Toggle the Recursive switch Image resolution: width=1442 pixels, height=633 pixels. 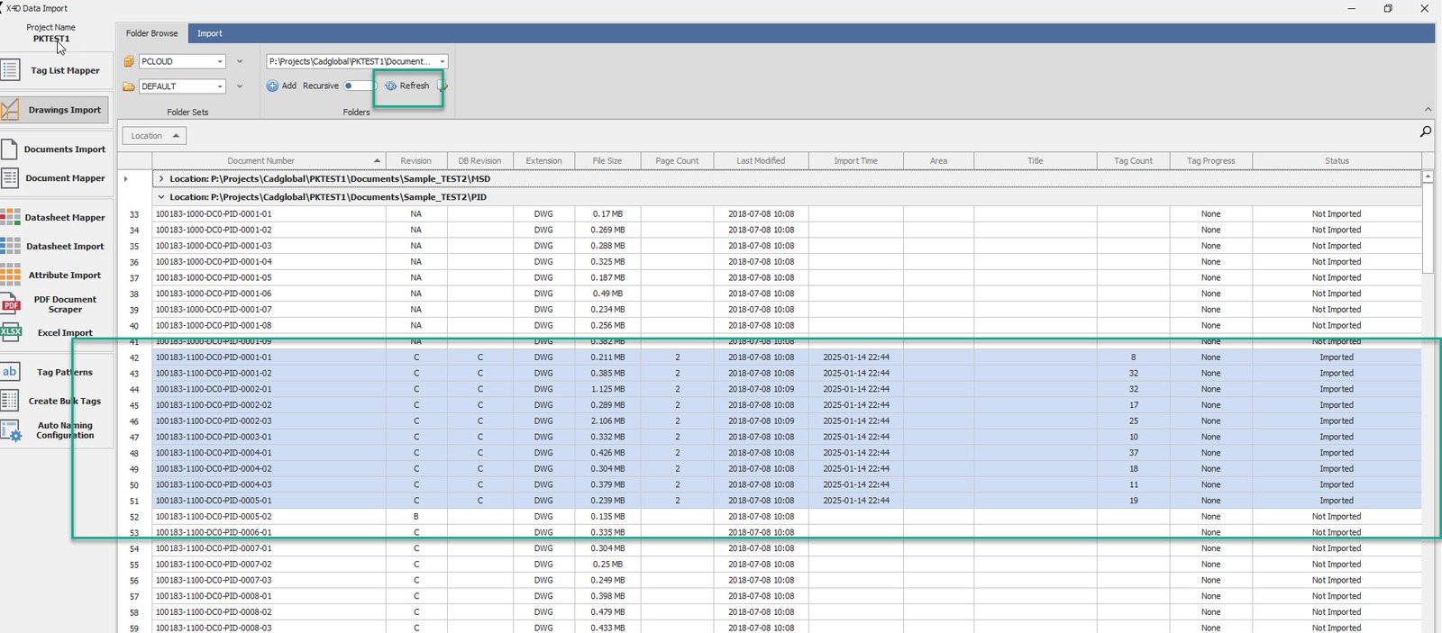pos(358,86)
